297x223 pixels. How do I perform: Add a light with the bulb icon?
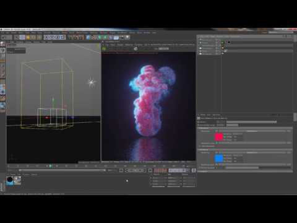coord(127,37)
